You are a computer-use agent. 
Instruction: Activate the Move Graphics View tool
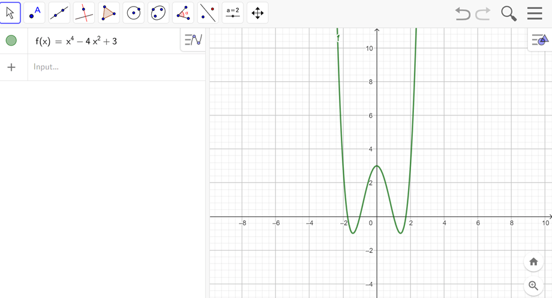pyautogui.click(x=257, y=13)
